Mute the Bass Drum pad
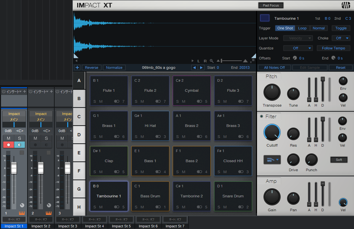Viewport: 354px width, 229px height. click(142, 207)
